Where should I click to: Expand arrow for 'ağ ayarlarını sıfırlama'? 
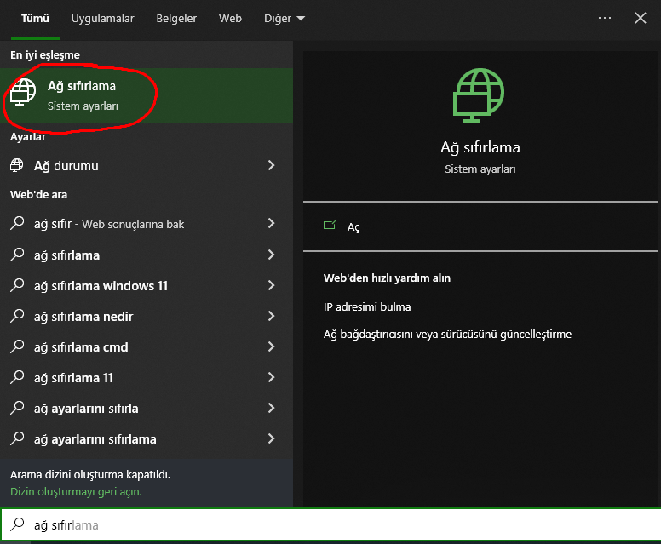coord(272,438)
